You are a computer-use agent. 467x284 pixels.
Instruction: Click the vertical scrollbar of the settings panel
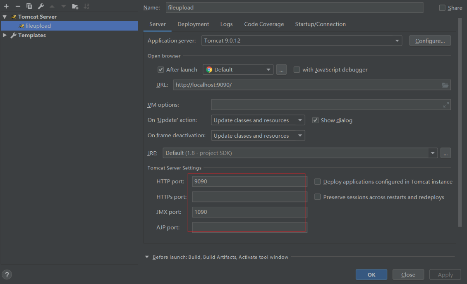pyautogui.click(x=460, y=124)
